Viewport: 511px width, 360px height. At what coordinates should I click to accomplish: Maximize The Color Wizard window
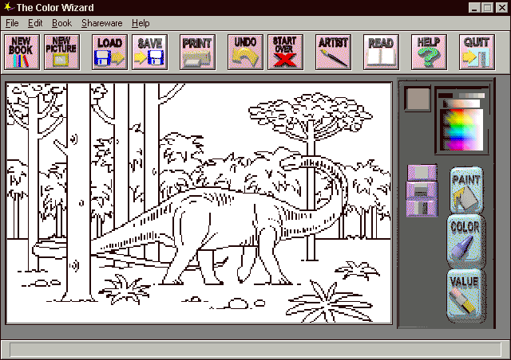coord(488,7)
